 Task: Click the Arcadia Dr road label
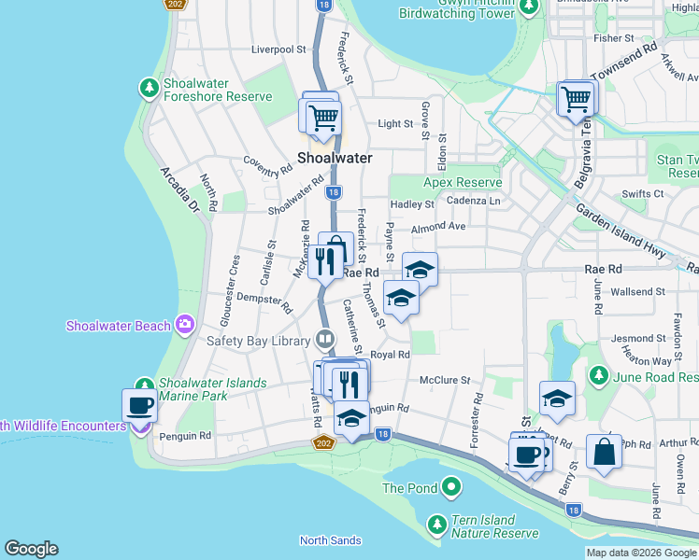(x=180, y=189)
